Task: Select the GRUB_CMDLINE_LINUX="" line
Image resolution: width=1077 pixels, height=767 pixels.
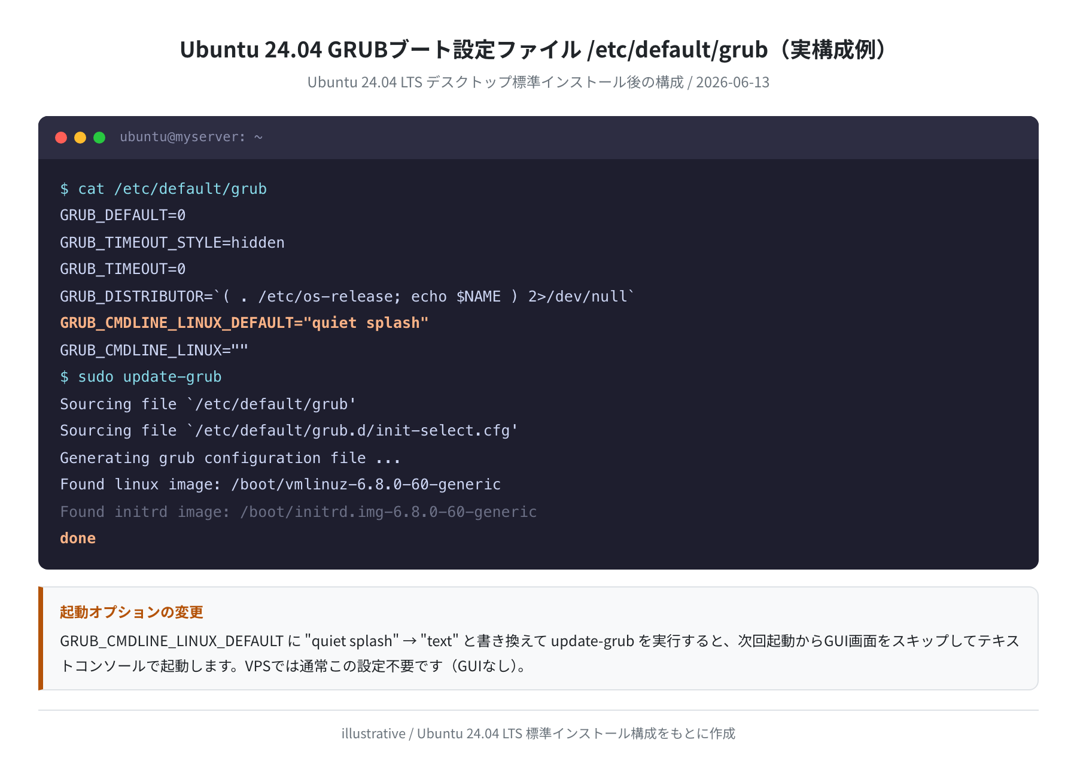Action: pos(154,351)
